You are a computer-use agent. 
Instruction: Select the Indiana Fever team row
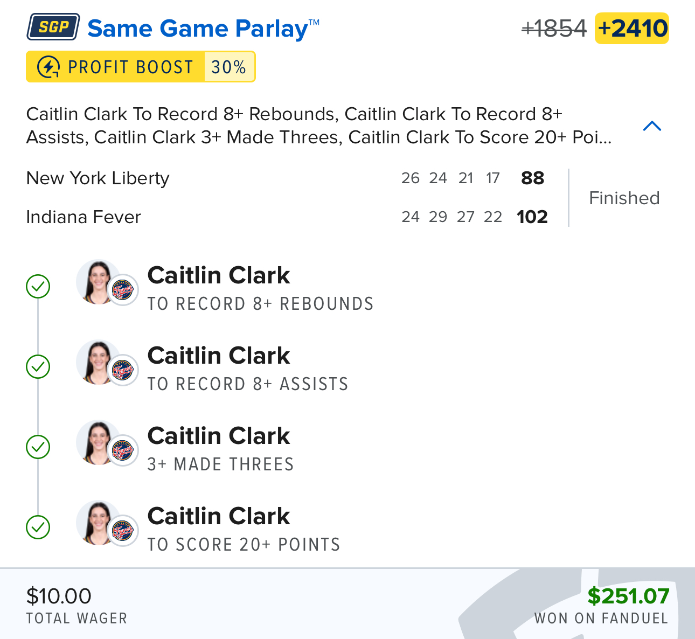84,217
